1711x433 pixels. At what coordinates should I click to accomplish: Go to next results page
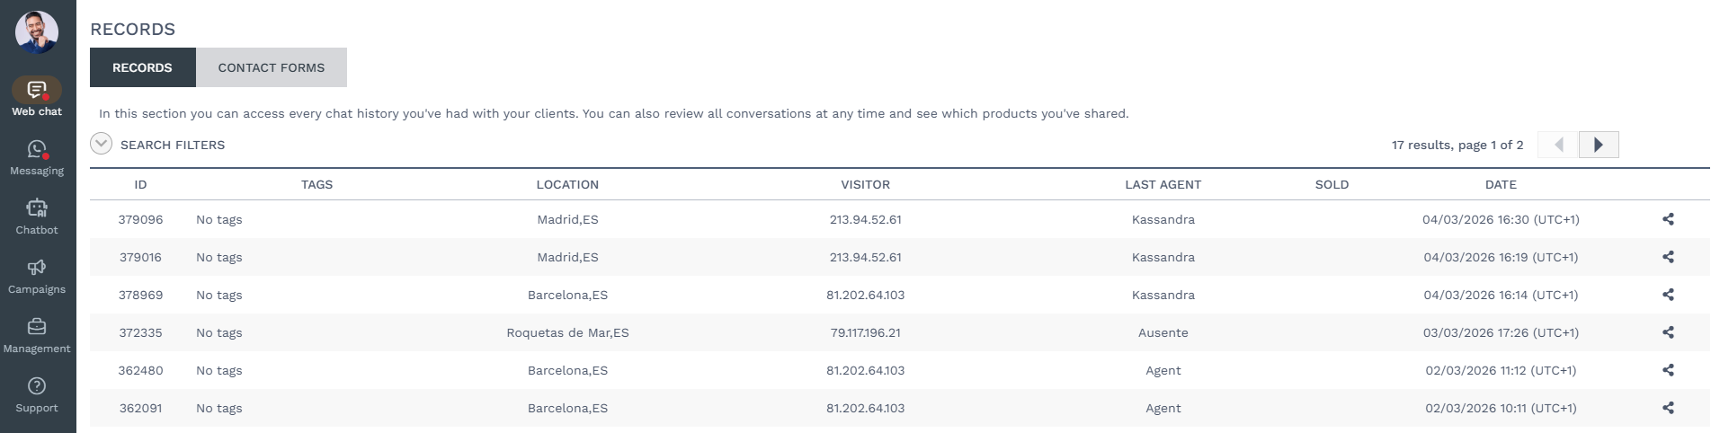[x=1599, y=145]
